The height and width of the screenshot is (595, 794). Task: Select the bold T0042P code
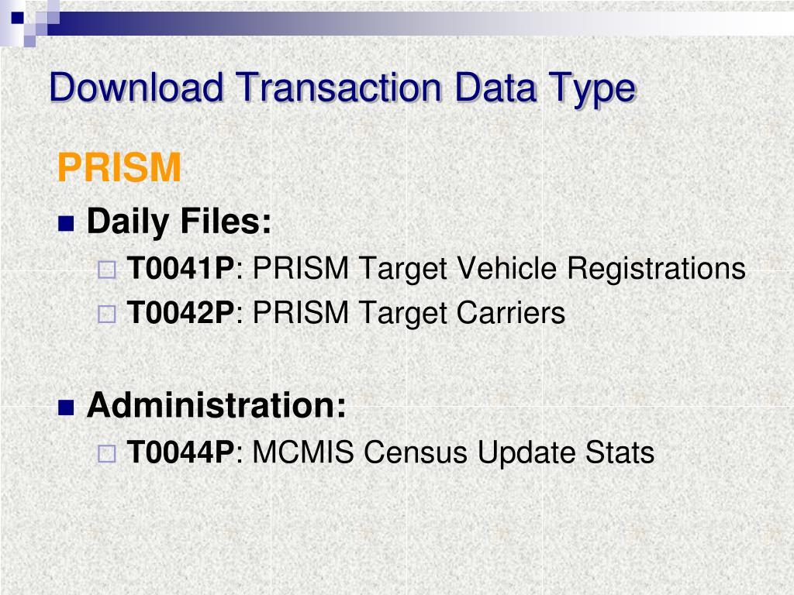point(180,313)
